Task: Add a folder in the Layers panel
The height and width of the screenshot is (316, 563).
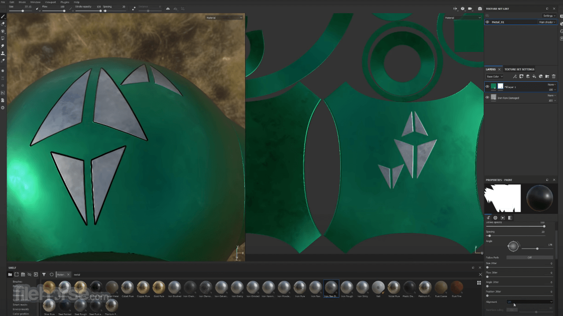Action: tap(547, 77)
